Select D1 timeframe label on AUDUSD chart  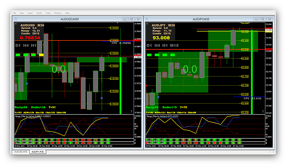pos(18,45)
